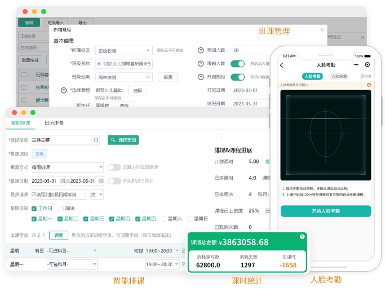The width and height of the screenshot is (385, 291).
Task: Tap the more options icon in phone header
Action: coord(368,65)
